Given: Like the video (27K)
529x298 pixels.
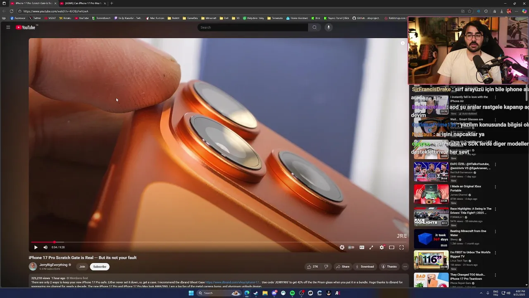Looking at the screenshot, I should pyautogui.click(x=312, y=267).
